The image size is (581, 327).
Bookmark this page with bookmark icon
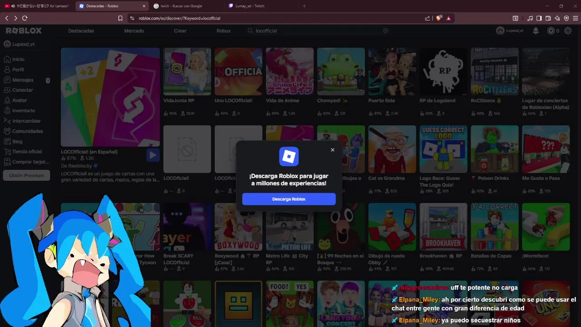point(120,18)
